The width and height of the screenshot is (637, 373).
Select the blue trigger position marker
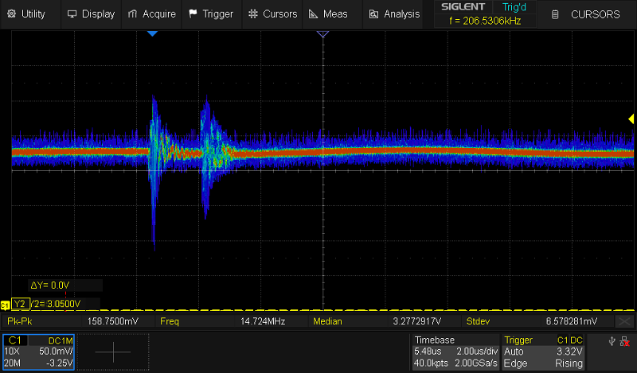pos(153,33)
